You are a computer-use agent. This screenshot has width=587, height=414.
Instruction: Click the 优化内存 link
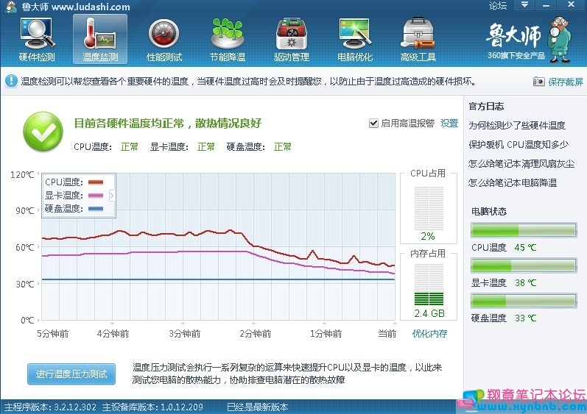[430, 333]
